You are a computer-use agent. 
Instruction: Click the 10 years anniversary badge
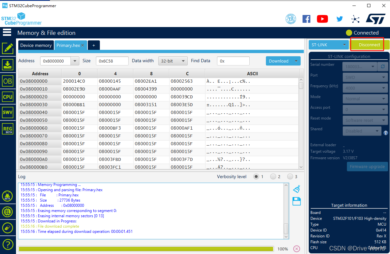click(291, 19)
